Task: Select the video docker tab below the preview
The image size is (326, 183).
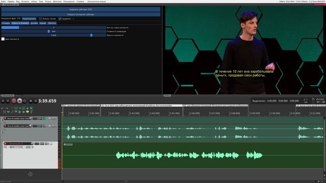Action: [x=167, y=96]
